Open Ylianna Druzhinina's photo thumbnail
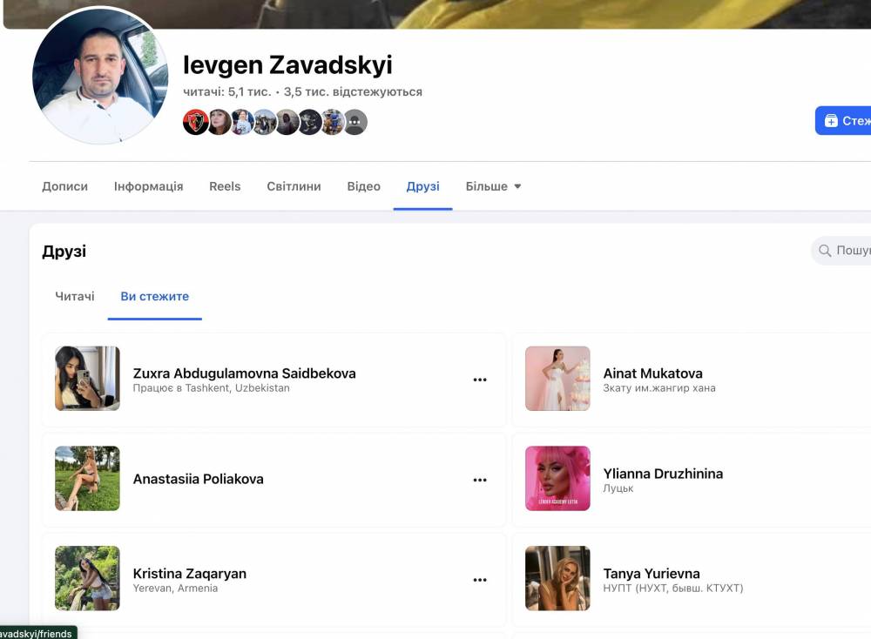Viewport: 871px width, 639px height. [x=557, y=479]
